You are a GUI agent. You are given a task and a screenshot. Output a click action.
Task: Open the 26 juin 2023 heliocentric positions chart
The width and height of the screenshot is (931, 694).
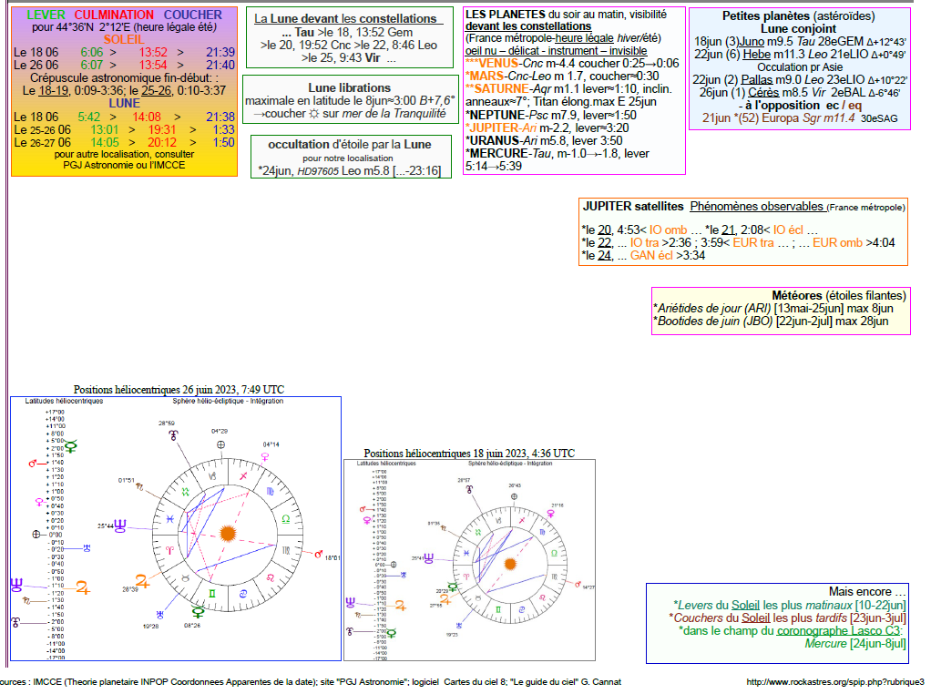[x=176, y=528]
